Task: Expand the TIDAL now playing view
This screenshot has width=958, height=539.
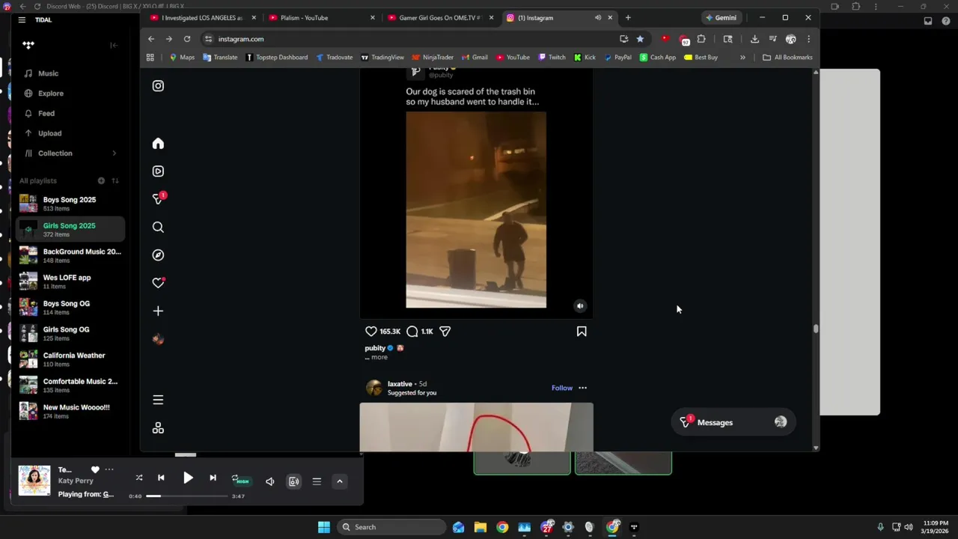Action: (x=340, y=481)
